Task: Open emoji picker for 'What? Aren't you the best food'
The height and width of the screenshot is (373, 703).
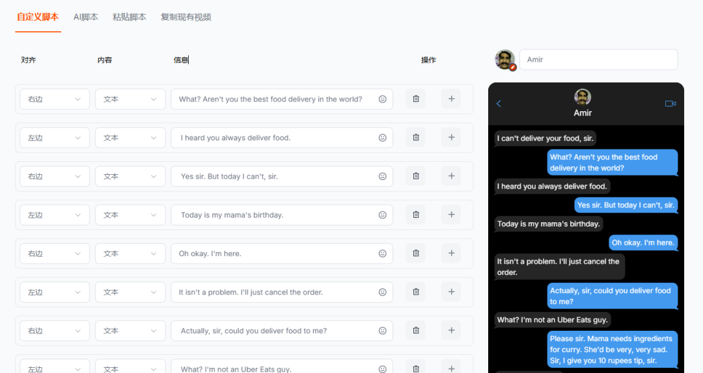Action: coord(383,99)
